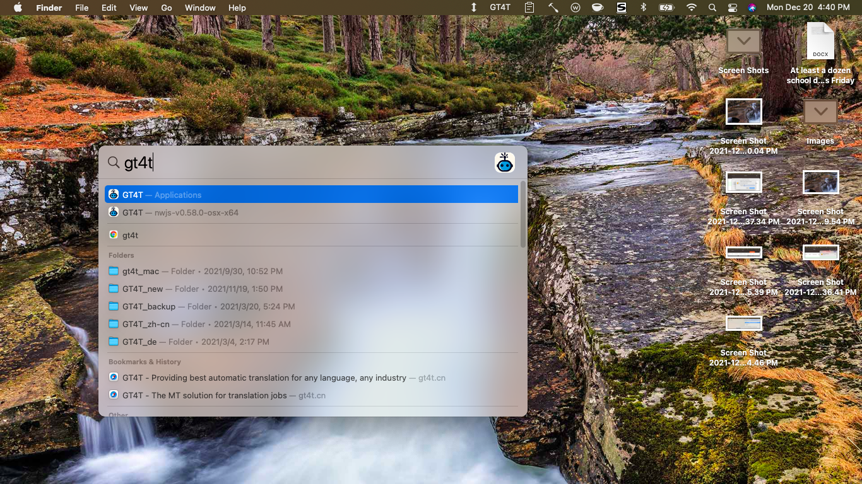Viewport: 862px width, 484px height.
Task: Open the clipboard menu bar icon
Action: click(x=529, y=8)
